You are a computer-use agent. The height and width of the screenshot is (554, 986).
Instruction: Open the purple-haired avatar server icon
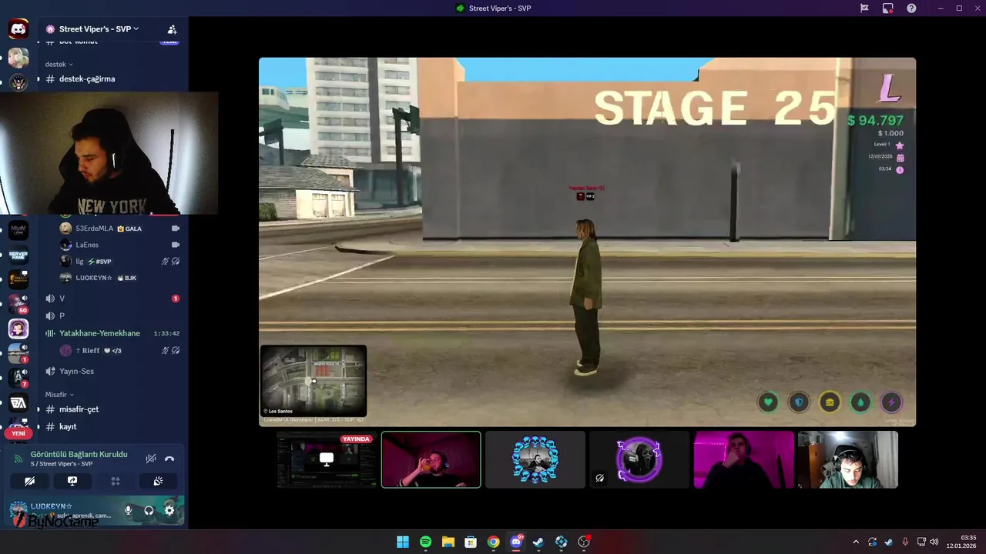pos(18,329)
